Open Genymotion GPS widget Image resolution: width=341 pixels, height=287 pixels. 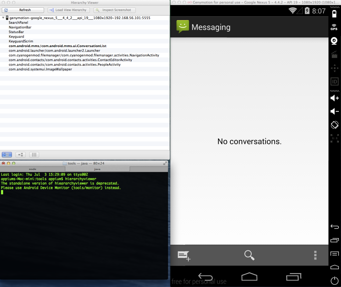pyautogui.click(x=334, y=27)
